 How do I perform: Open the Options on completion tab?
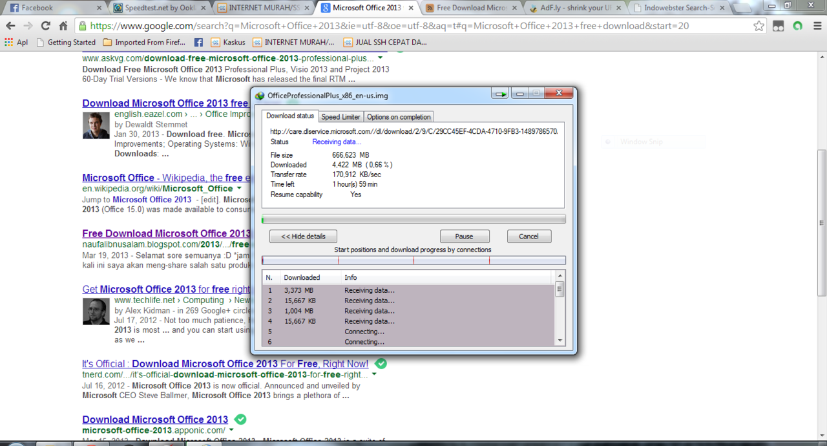point(399,117)
